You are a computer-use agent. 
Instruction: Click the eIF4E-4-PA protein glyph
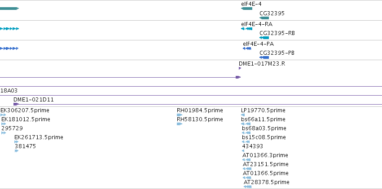247,48
